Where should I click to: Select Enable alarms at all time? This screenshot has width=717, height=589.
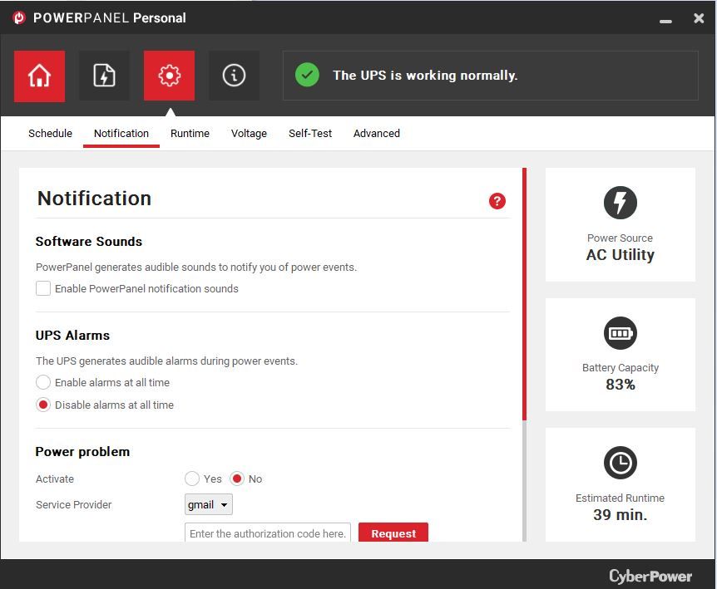pyautogui.click(x=43, y=382)
